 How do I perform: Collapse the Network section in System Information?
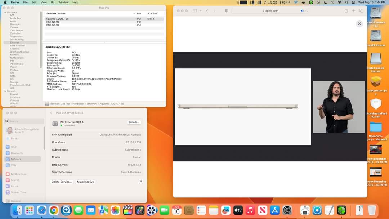(5, 91)
